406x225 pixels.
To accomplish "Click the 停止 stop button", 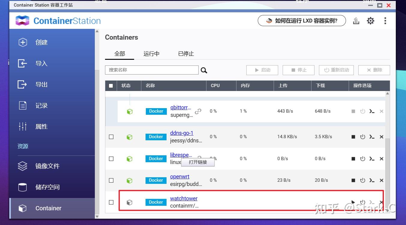I will click(x=299, y=70).
